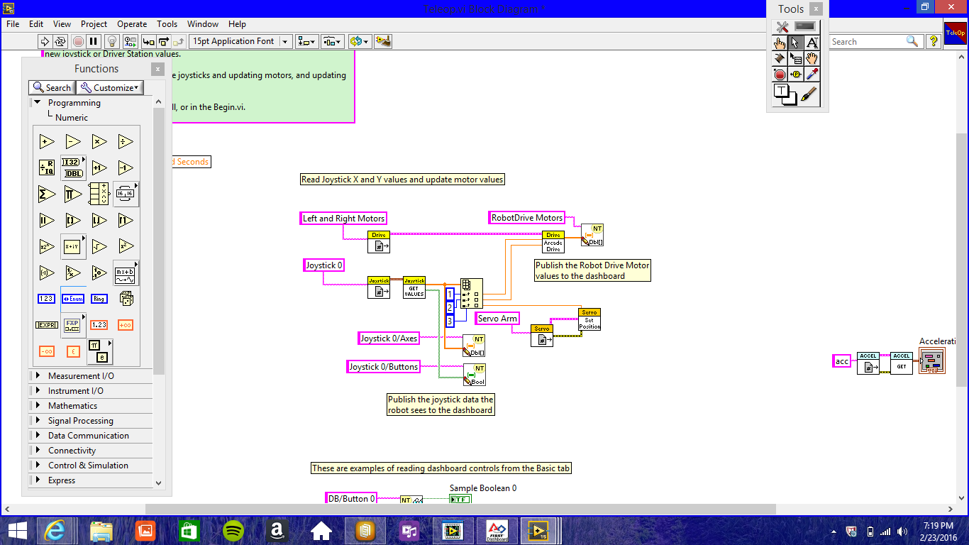Open the Distribute Objects dropdown
The width and height of the screenshot is (969, 545).
333,41
